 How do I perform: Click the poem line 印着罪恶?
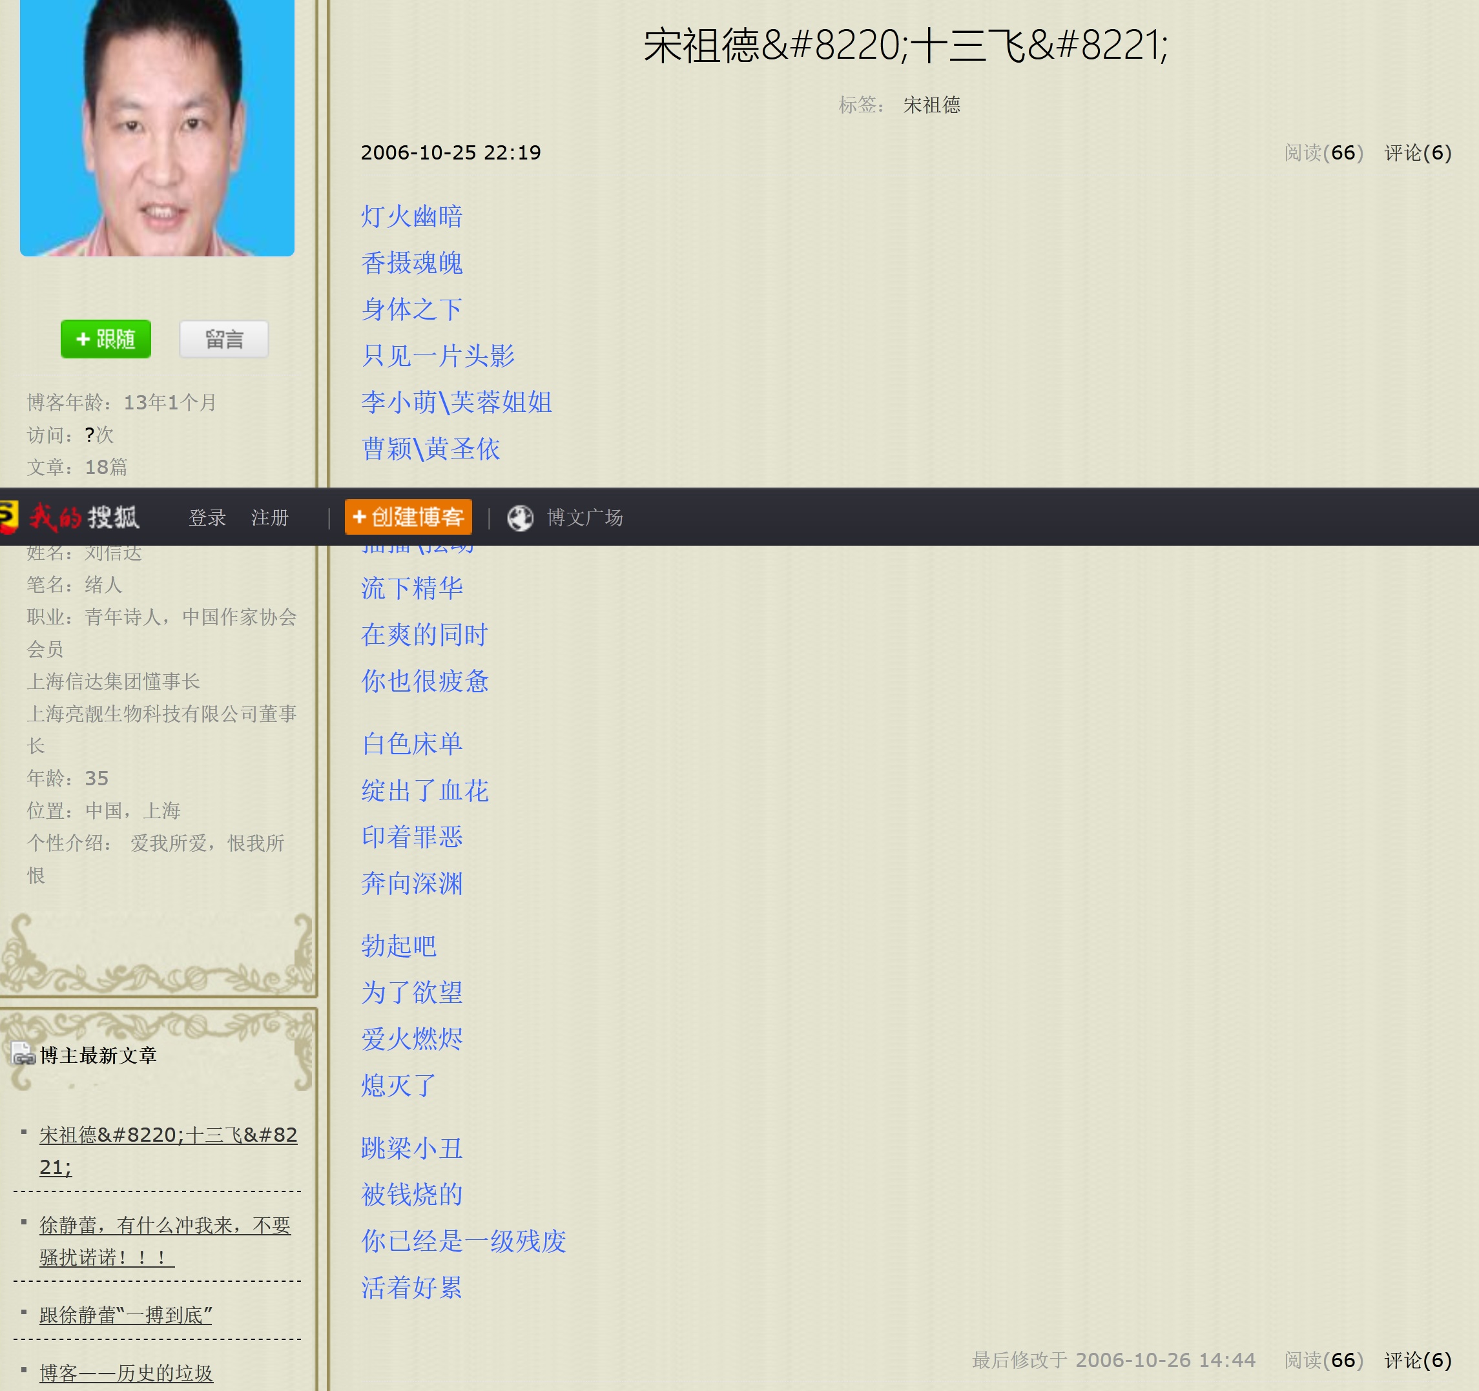click(412, 837)
